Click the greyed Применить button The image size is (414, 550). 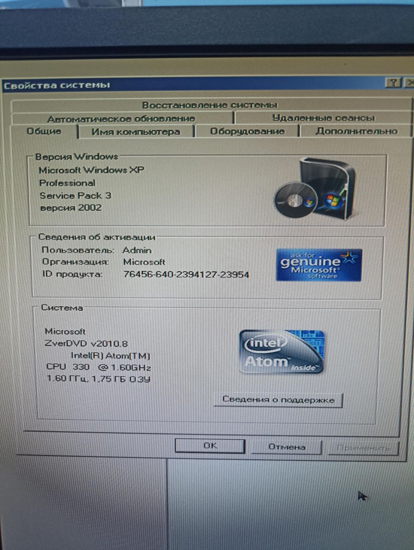[364, 448]
